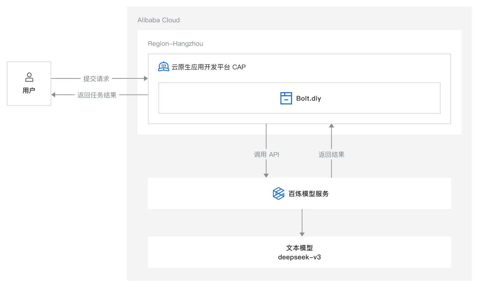This screenshot has height=289, width=479.
Task: Click the 文本模型 heading
Action: 299,248
